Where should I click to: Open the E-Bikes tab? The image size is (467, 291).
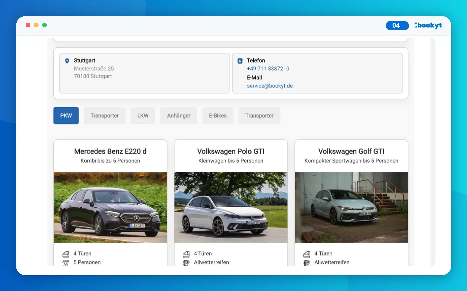coord(218,116)
